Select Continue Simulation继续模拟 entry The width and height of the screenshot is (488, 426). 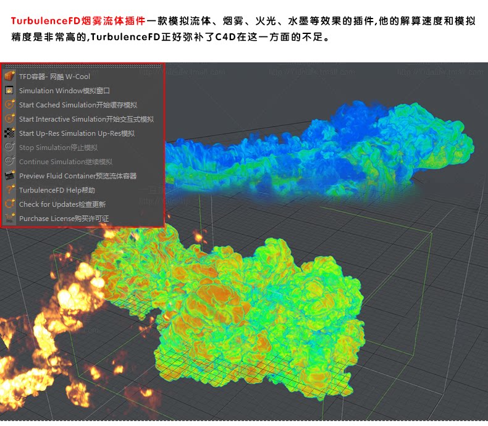(x=65, y=162)
